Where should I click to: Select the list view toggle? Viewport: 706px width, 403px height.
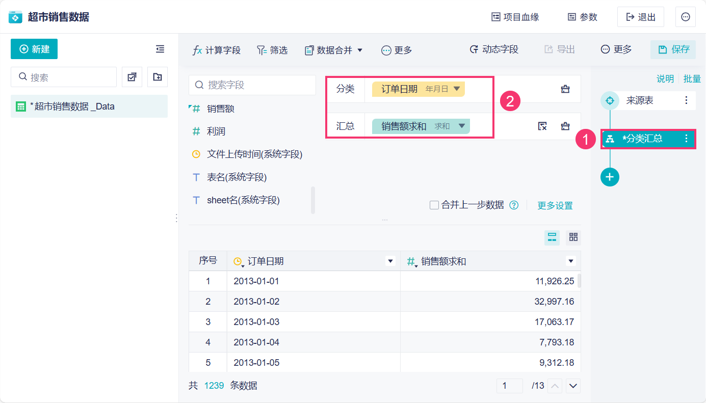tap(552, 237)
